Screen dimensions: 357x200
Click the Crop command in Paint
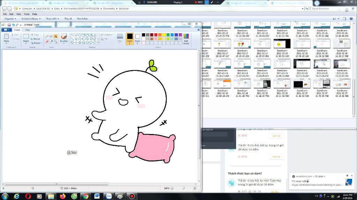tap(35, 35)
